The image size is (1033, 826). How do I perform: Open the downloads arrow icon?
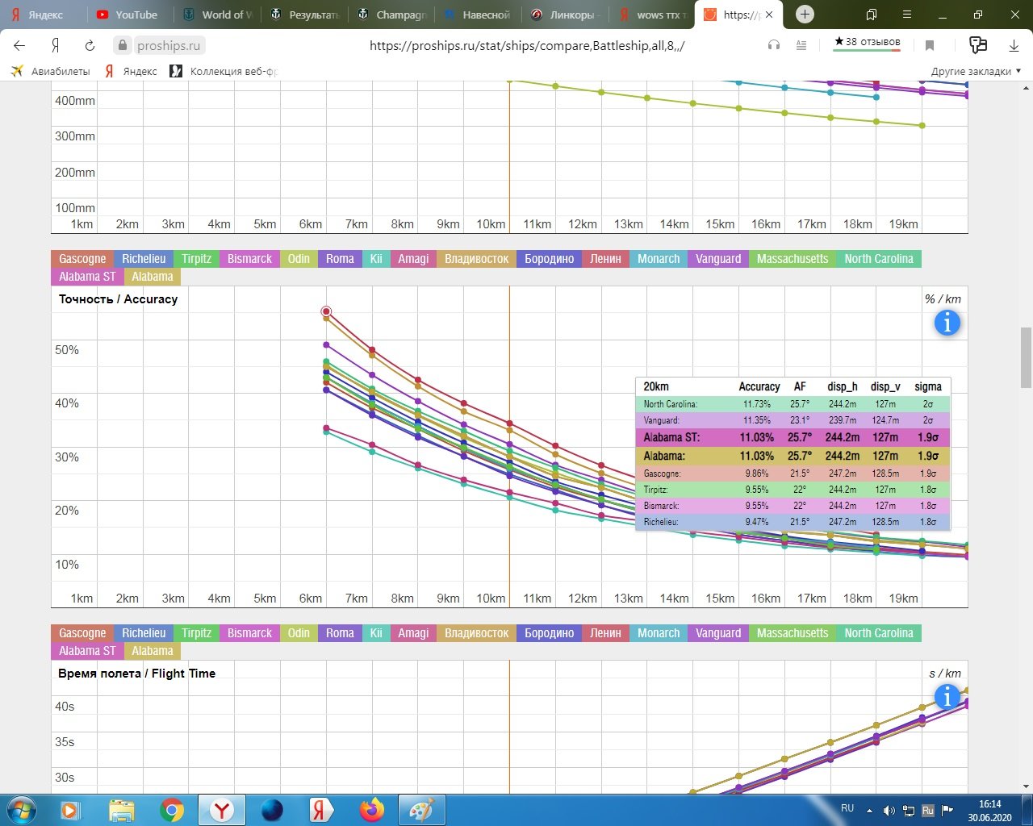click(1014, 46)
